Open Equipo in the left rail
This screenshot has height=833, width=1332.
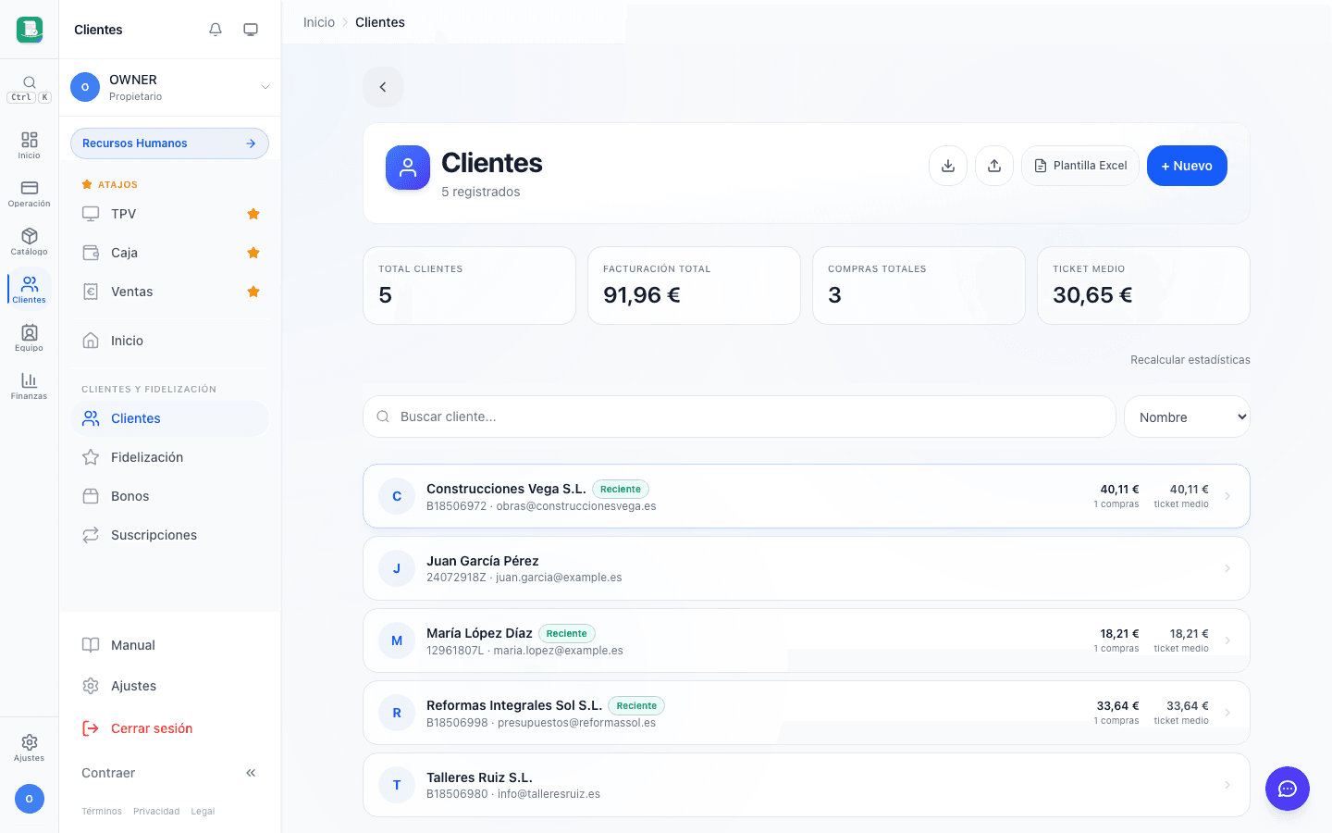(x=30, y=338)
